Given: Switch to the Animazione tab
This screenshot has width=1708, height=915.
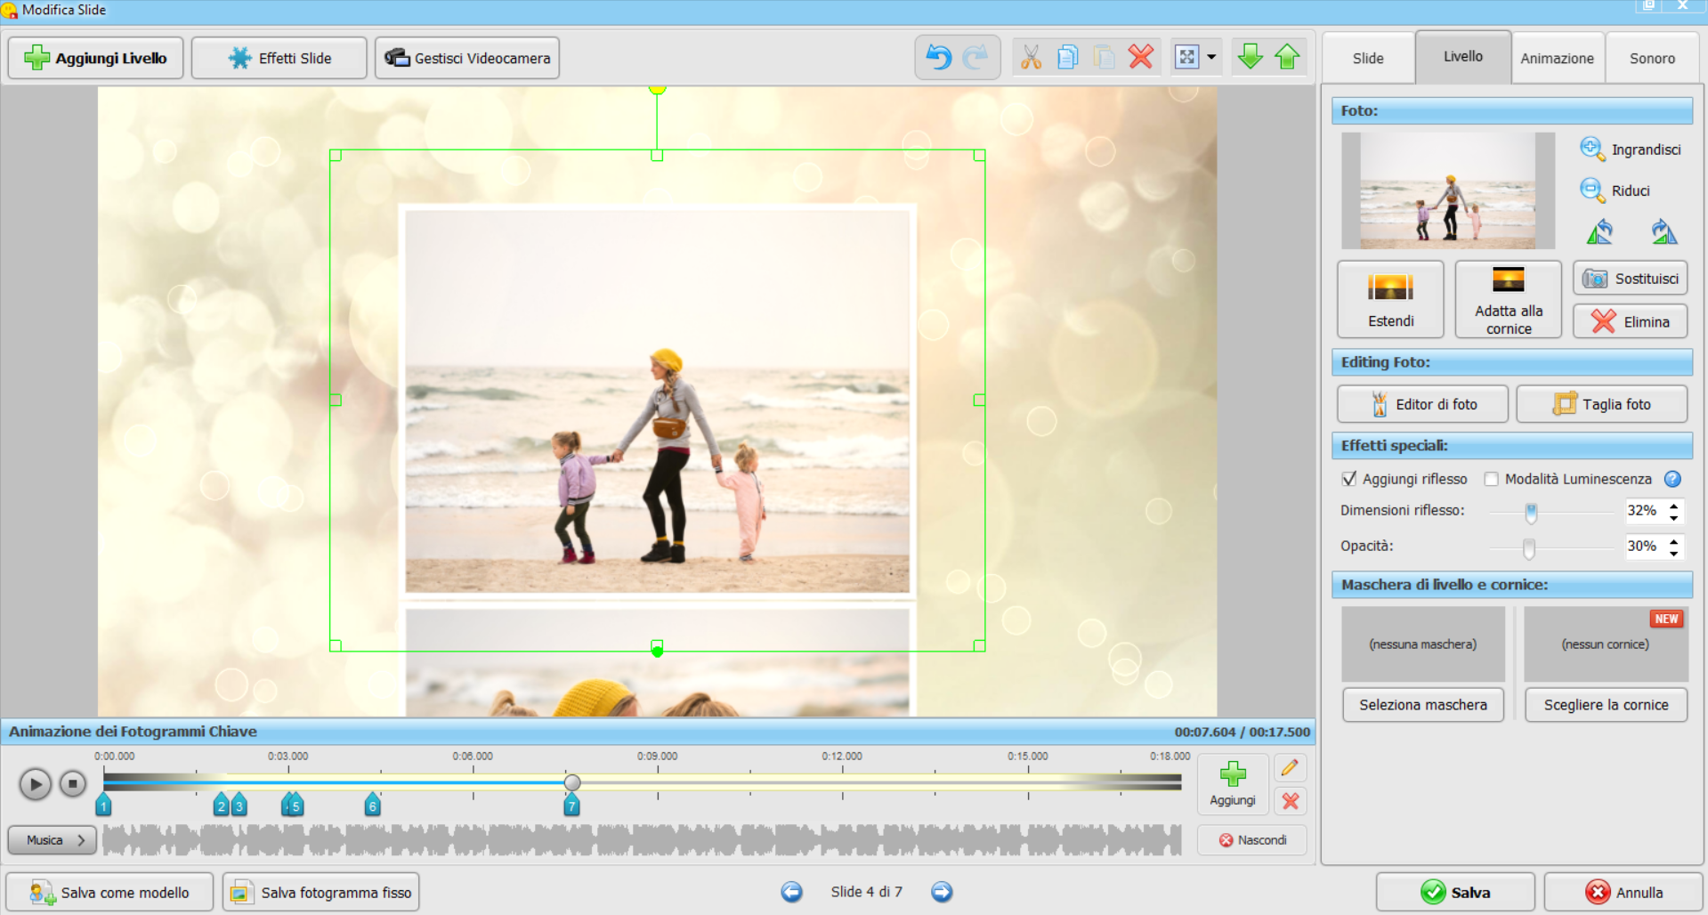Looking at the screenshot, I should click(x=1557, y=57).
